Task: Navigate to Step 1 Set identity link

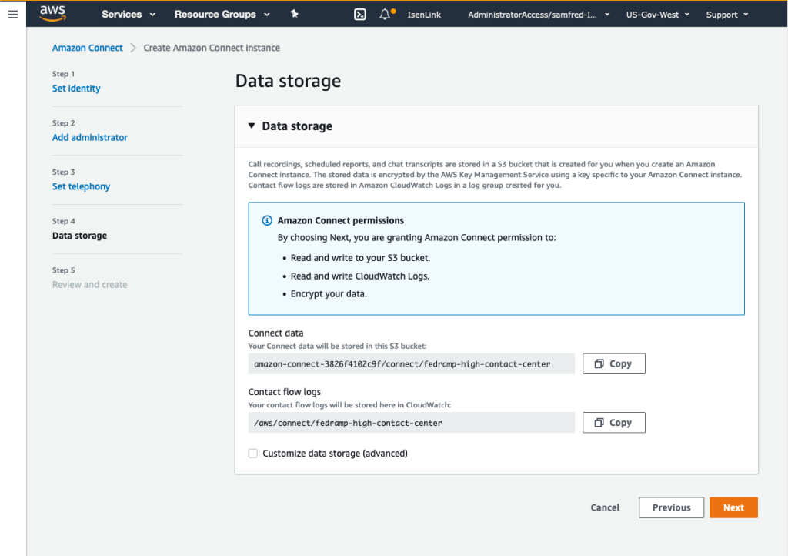Action: [x=76, y=88]
